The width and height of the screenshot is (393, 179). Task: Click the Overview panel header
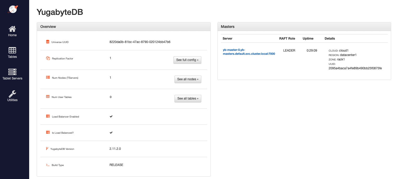click(x=123, y=27)
